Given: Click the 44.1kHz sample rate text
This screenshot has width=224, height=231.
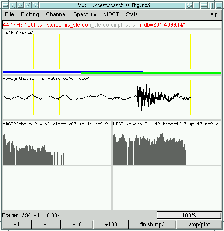Looking at the screenshot, I should [13, 25].
